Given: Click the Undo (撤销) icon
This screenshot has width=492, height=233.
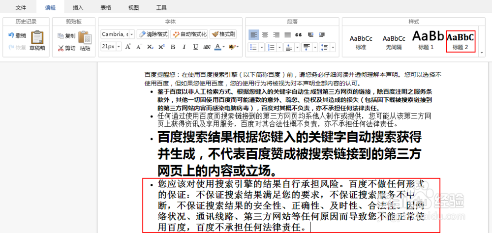Looking at the screenshot, I should click(x=11, y=35).
